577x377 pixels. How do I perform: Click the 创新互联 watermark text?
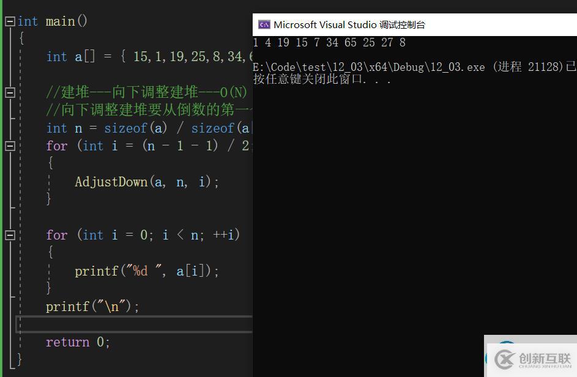click(544, 359)
